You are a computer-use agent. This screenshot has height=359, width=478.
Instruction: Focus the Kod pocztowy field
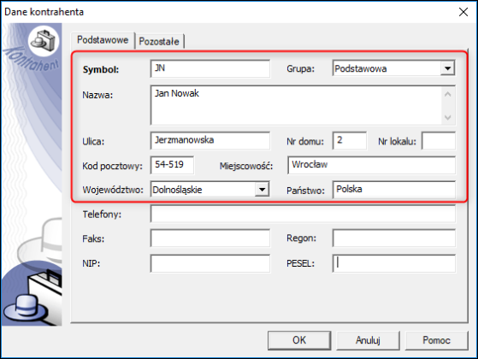point(172,165)
